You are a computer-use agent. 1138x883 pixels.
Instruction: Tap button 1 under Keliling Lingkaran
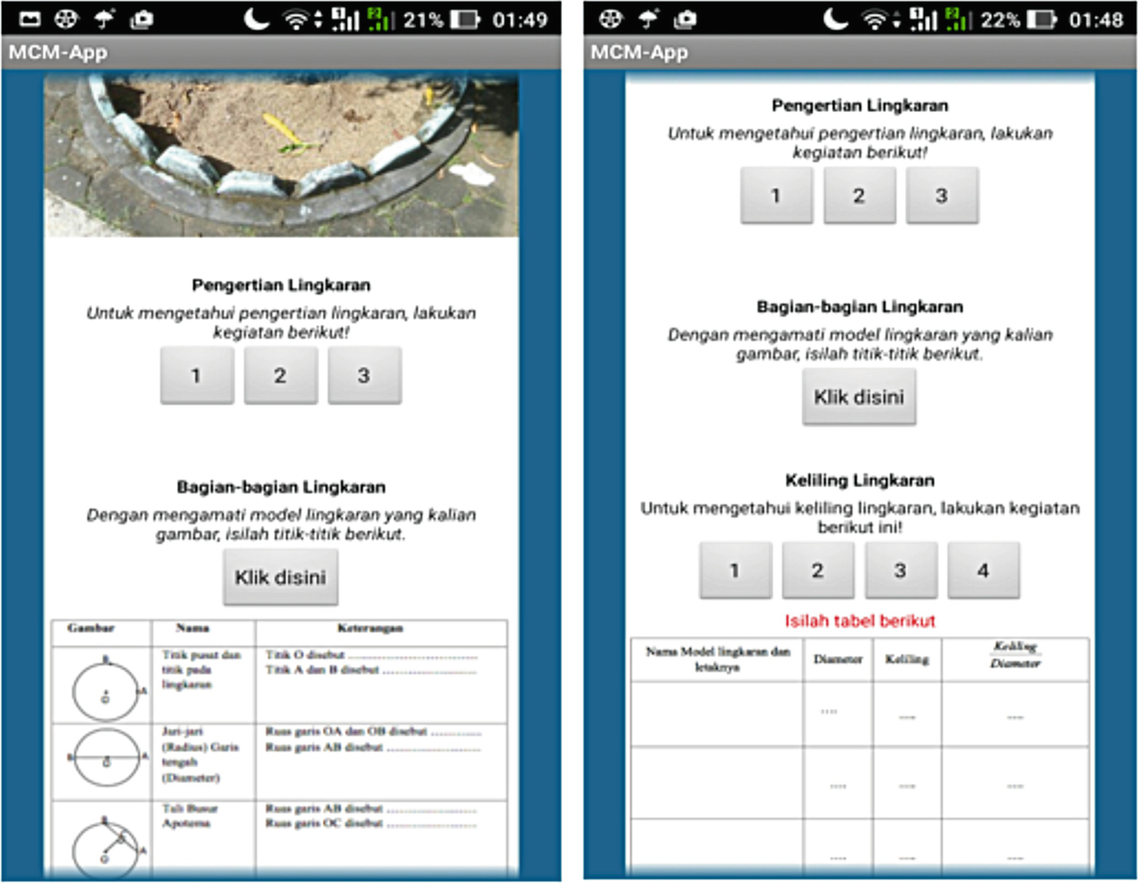[736, 571]
